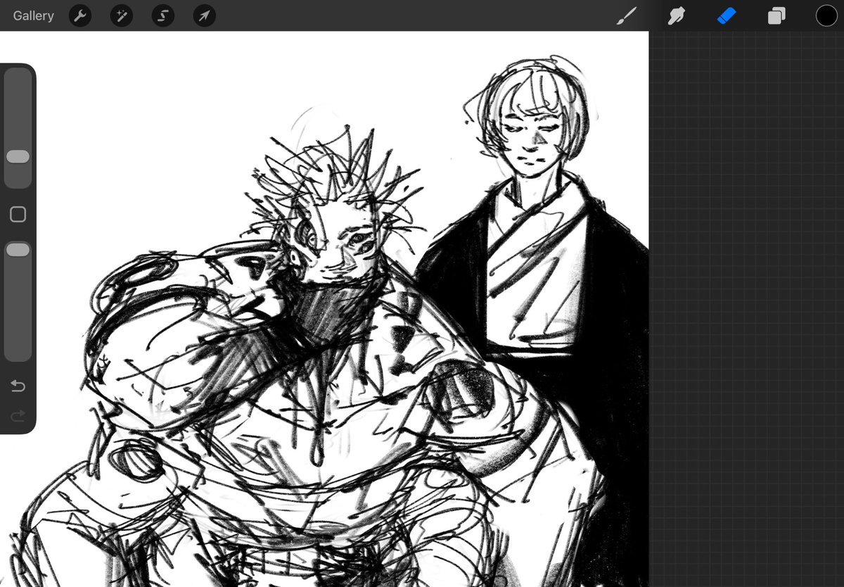The width and height of the screenshot is (844, 587).
Task: Select the Smudge tool
Action: point(676,15)
